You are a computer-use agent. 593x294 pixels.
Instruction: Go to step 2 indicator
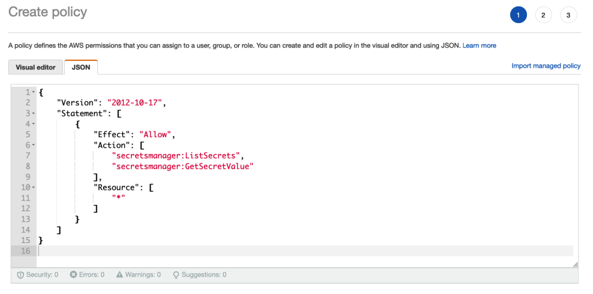point(543,15)
